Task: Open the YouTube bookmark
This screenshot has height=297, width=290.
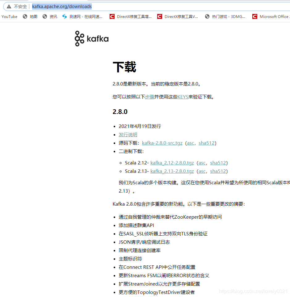Action: [x=9, y=17]
